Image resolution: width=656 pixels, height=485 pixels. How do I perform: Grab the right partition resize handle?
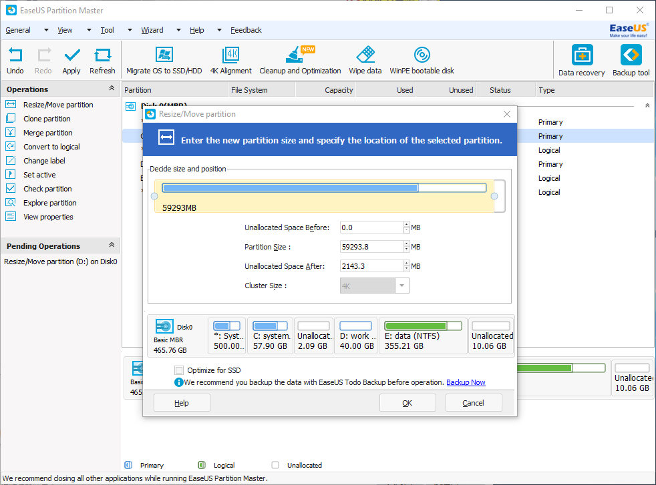(494, 196)
